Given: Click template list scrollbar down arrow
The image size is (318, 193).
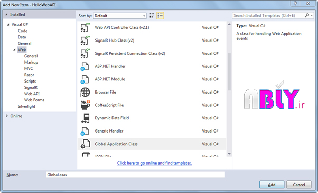Looking at the screenshot, I should point(229,154).
